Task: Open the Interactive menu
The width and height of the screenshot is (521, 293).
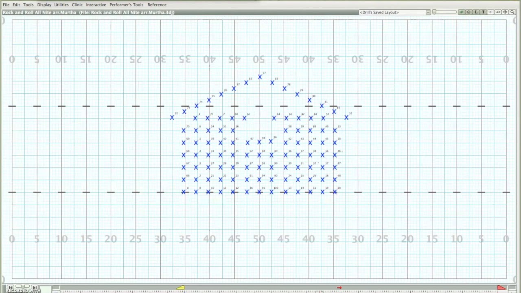Action: pyautogui.click(x=96, y=4)
